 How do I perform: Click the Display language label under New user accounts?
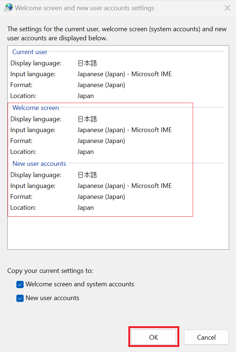(36, 175)
